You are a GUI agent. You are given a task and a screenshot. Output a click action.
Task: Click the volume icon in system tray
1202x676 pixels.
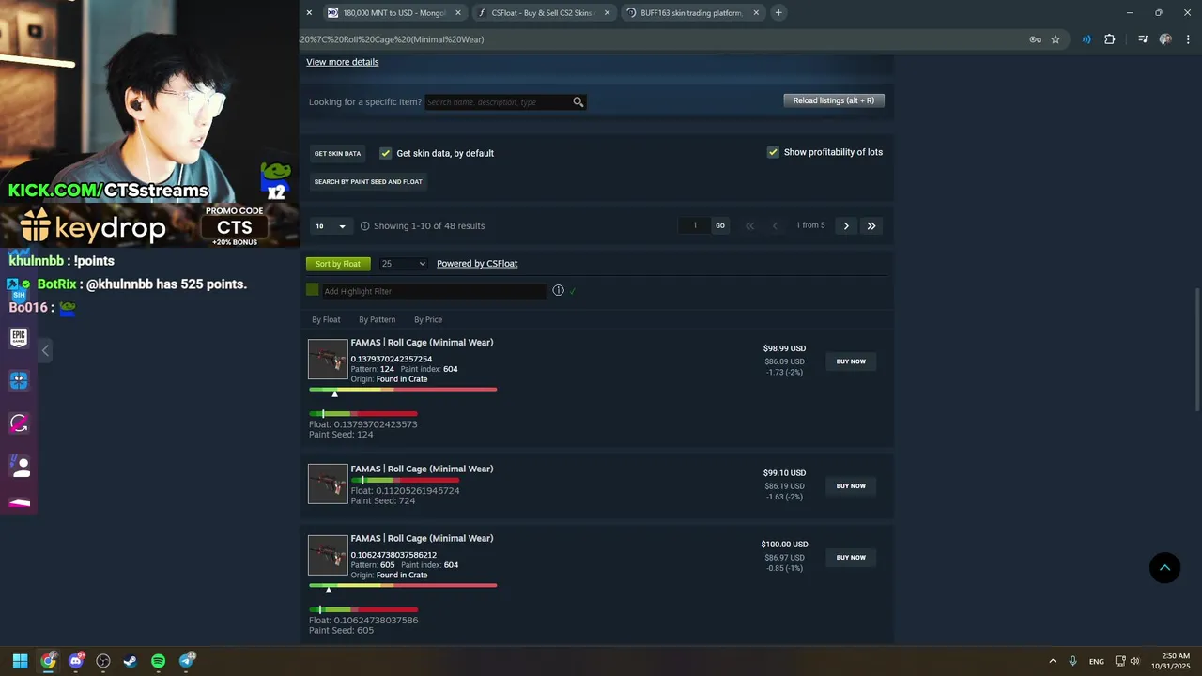[x=1134, y=661]
